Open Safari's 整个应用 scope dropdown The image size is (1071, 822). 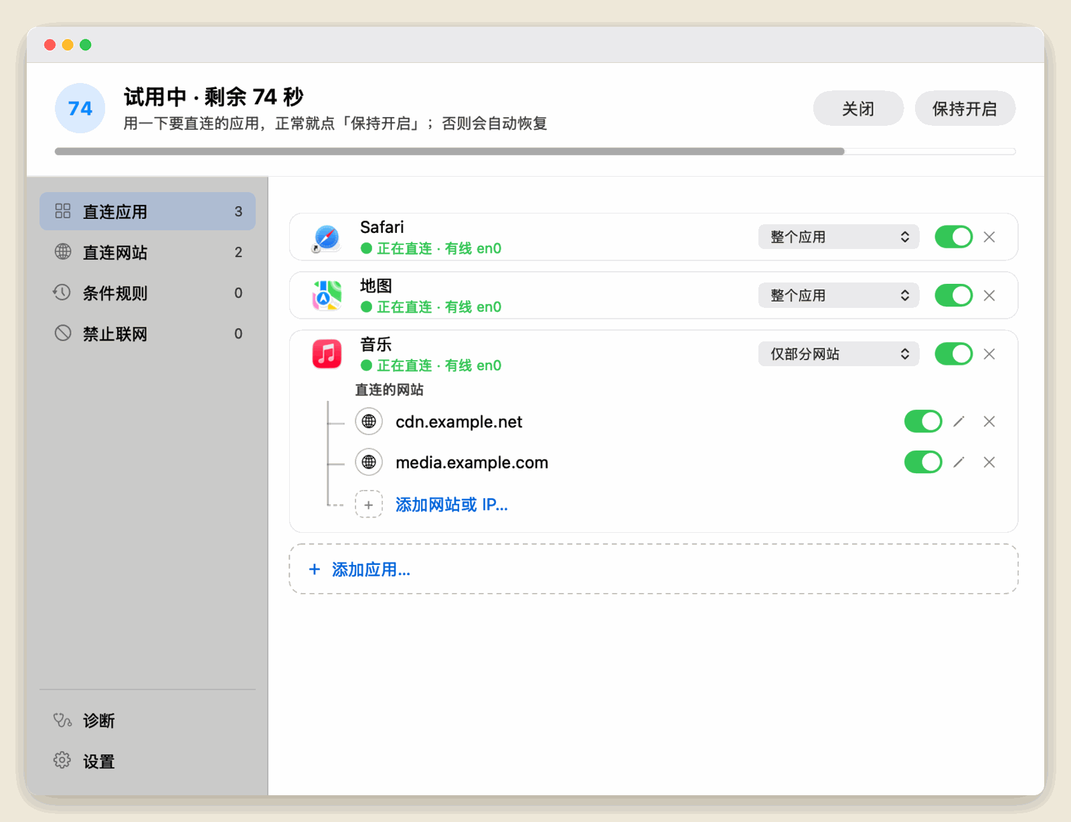click(838, 237)
